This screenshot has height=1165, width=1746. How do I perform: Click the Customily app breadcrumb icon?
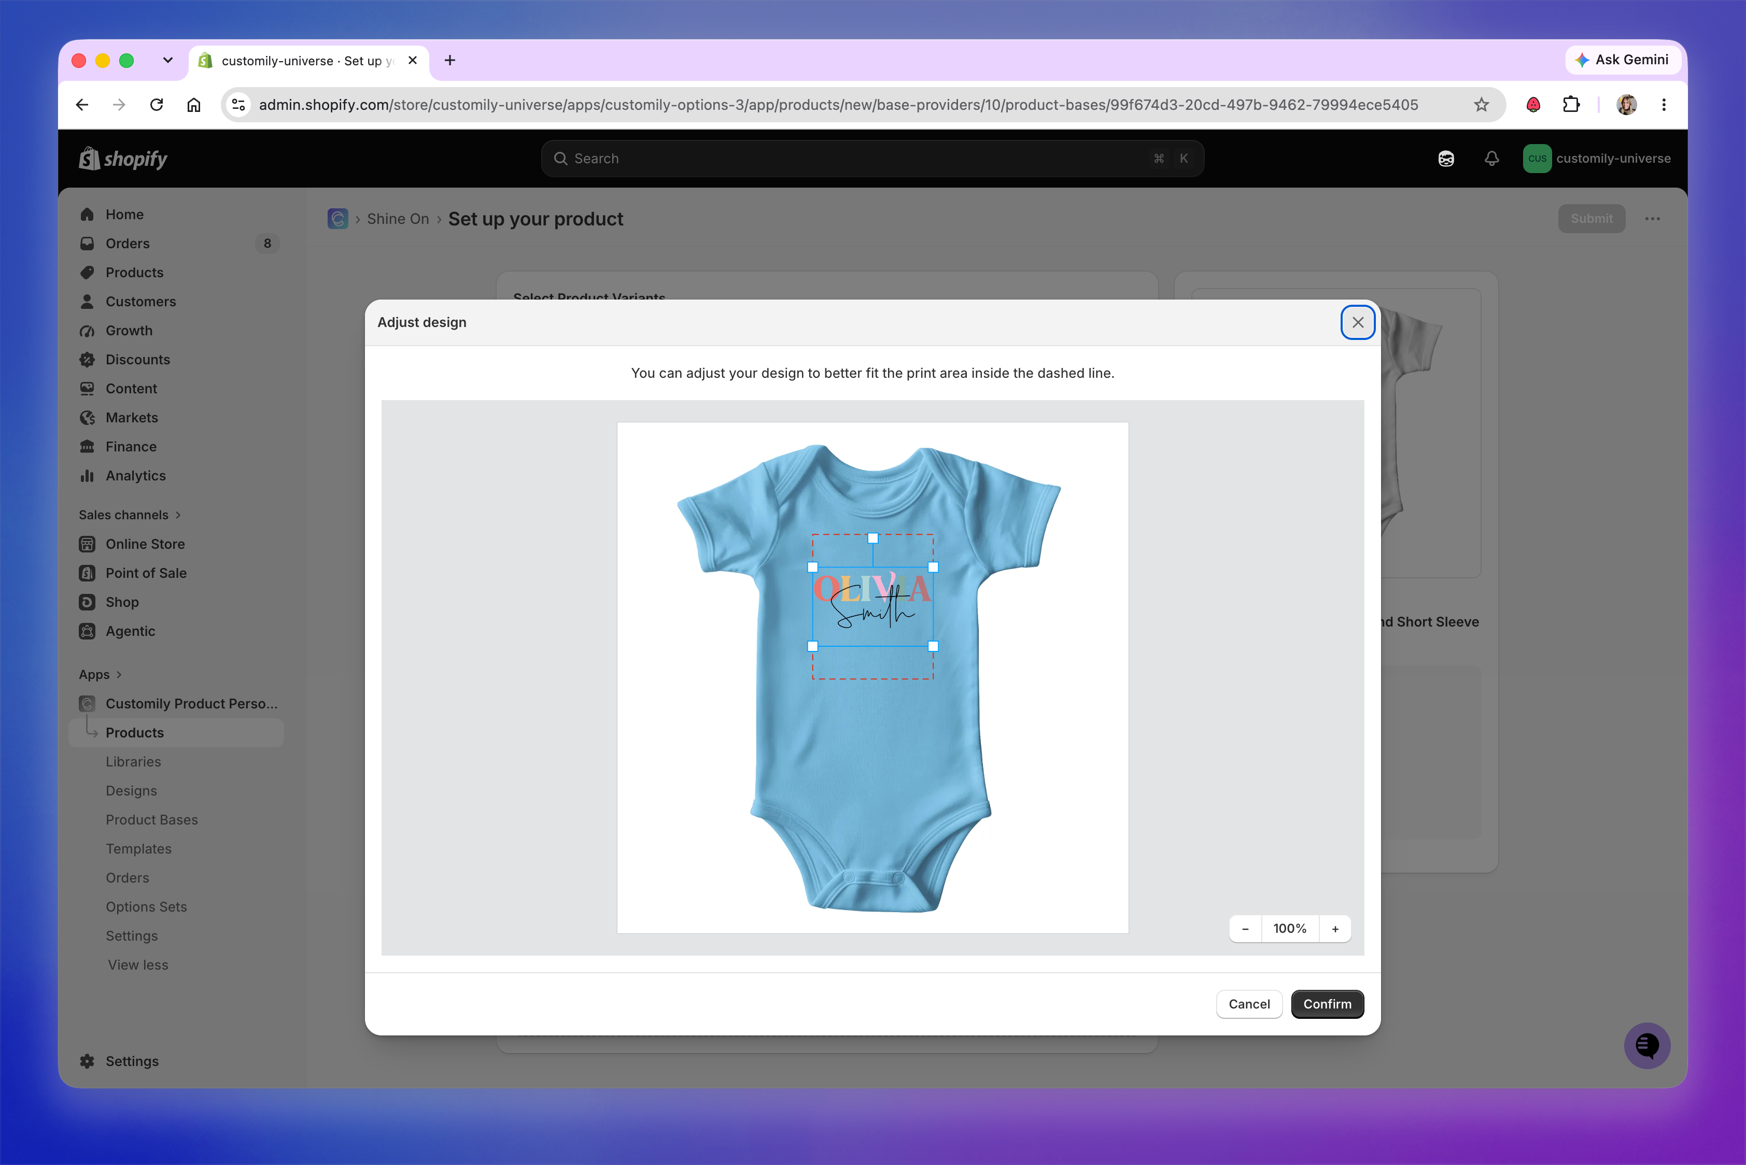(337, 219)
